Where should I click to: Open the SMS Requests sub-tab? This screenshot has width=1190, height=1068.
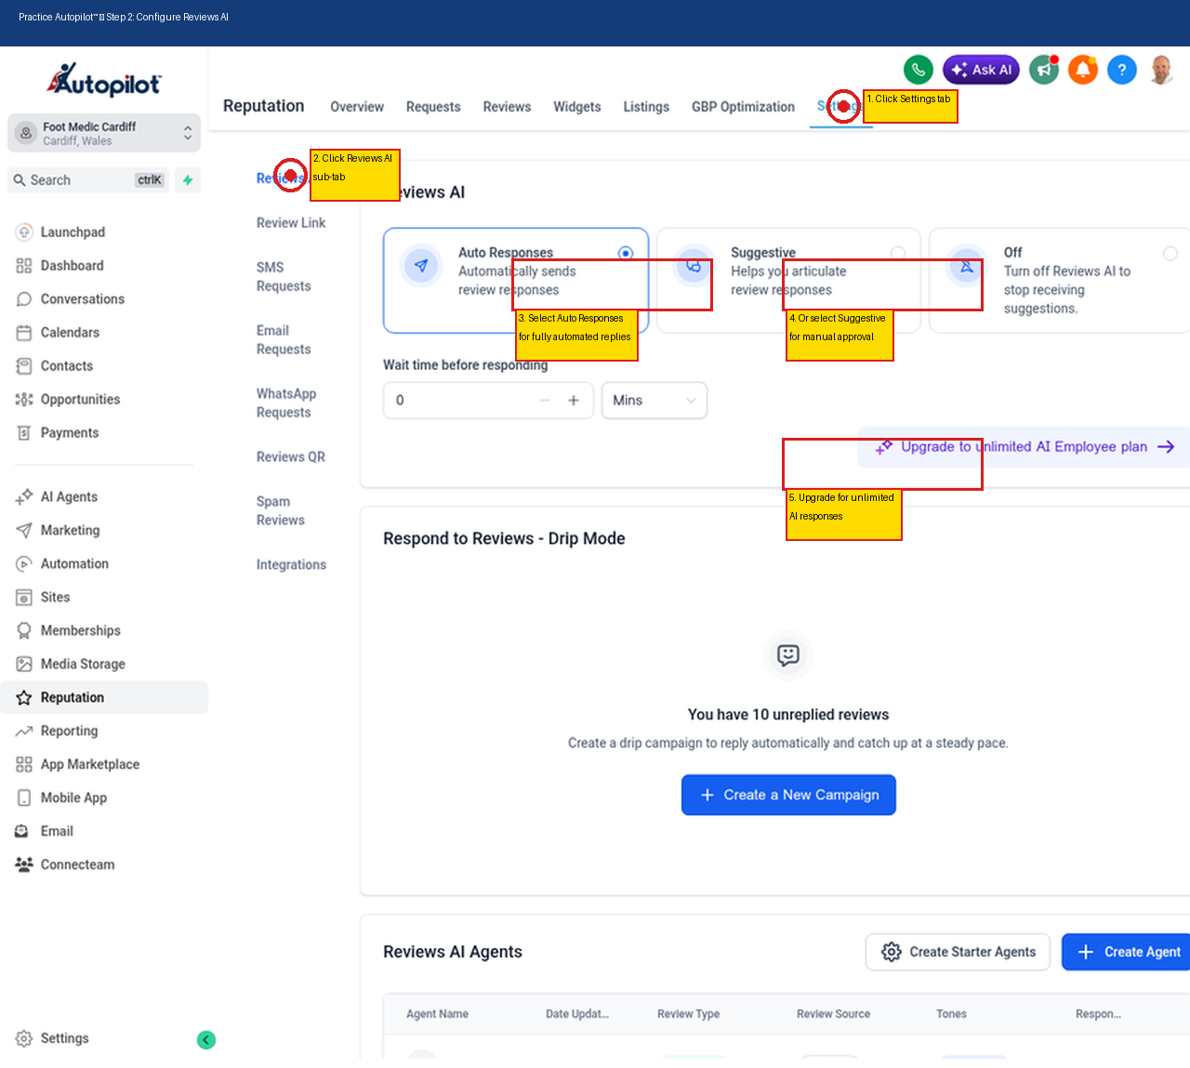click(x=284, y=277)
